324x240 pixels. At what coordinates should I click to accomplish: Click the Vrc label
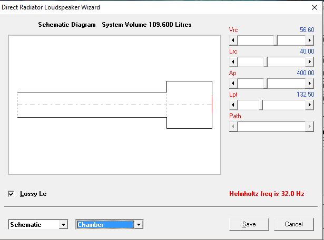233,30
